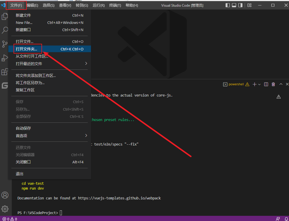Choose 复制工作区 menu entry
This screenshot has height=221, width=289.
tap(50, 90)
